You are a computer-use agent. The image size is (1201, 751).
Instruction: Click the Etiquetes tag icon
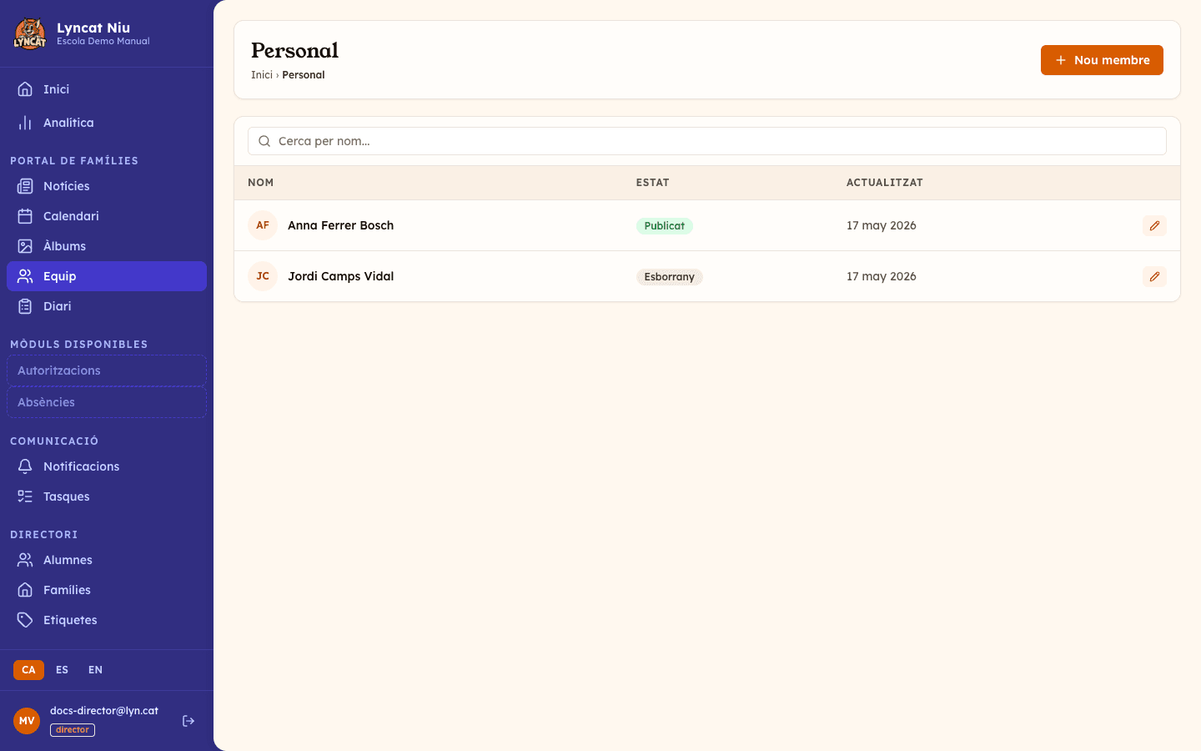25,620
